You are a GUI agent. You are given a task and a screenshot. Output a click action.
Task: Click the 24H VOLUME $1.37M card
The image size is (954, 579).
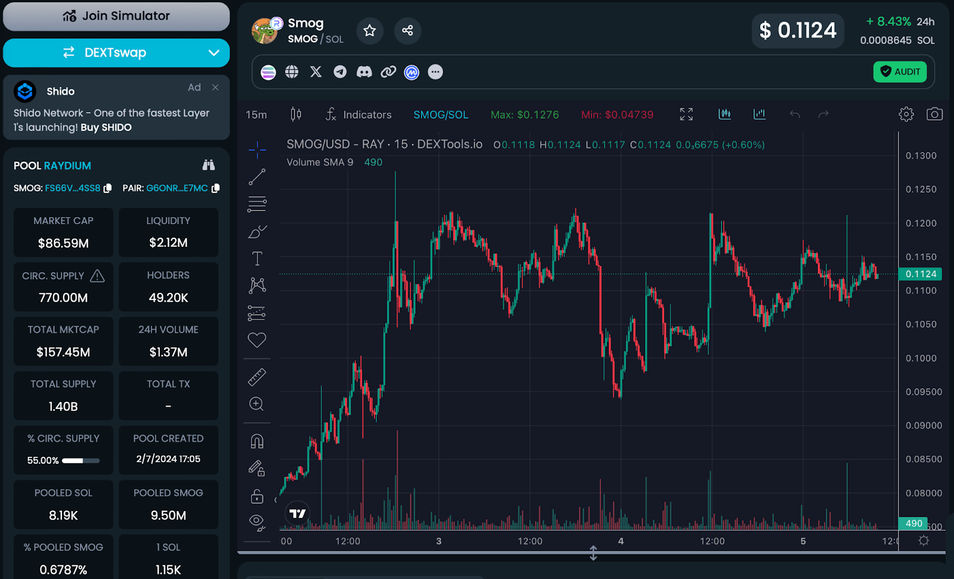click(169, 341)
